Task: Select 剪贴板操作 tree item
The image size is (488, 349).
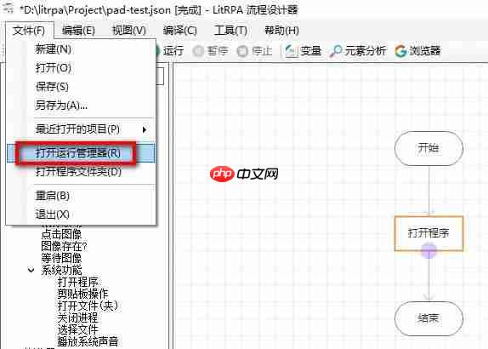Action: pyautogui.click(x=82, y=294)
